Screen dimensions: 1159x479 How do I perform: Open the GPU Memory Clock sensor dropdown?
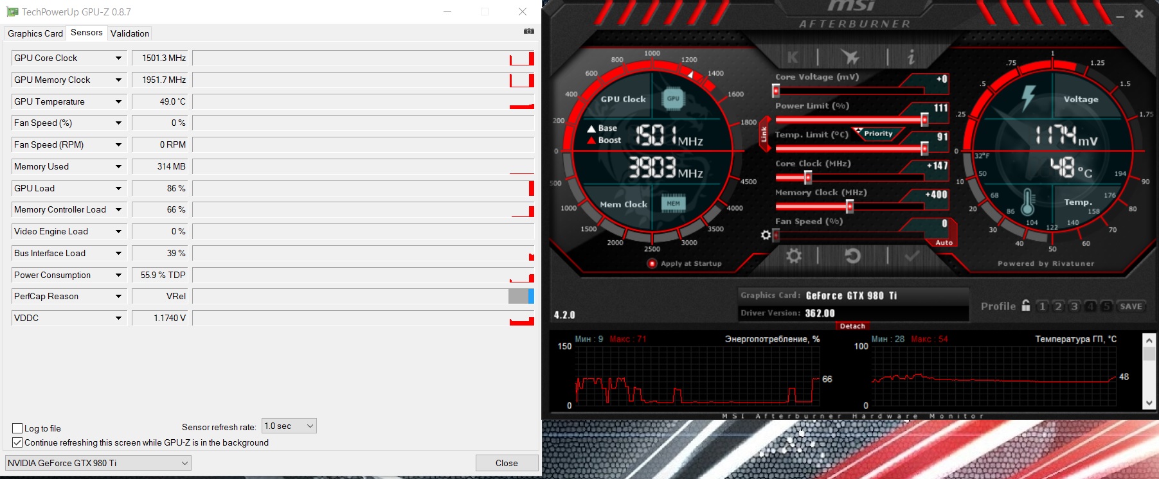[x=118, y=80]
